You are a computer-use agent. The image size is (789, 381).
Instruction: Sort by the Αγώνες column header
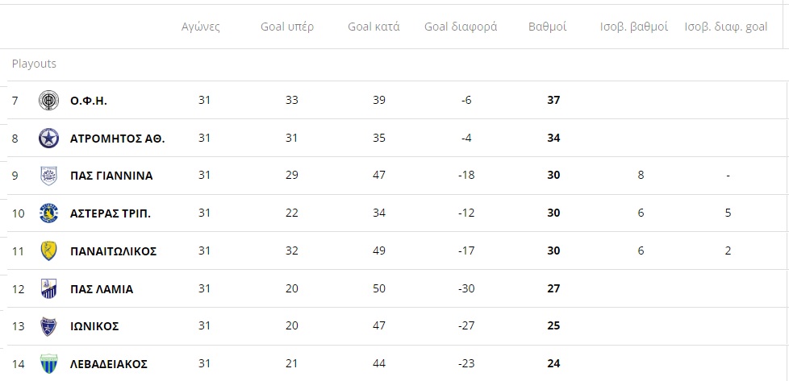(x=201, y=27)
